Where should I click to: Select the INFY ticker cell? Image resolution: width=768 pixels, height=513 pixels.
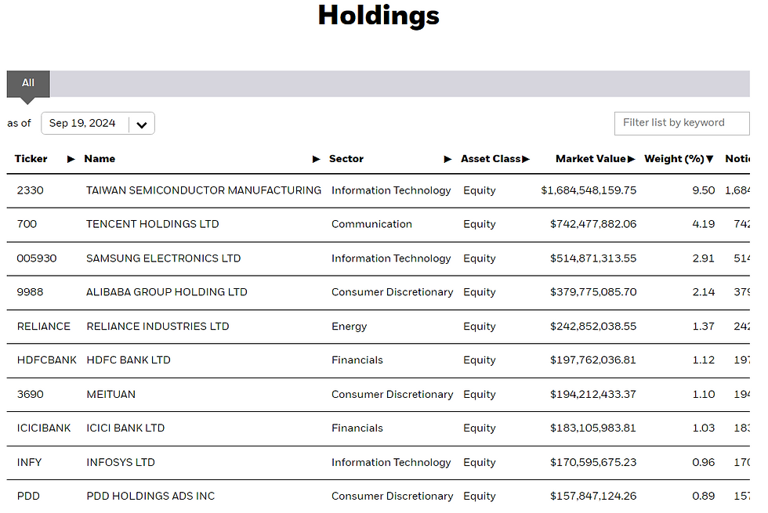30,463
